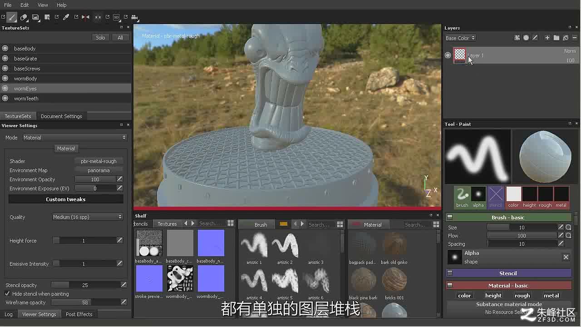The height and width of the screenshot is (327, 581).
Task: Click the Material button in Viewer Settings
Action: (66, 149)
